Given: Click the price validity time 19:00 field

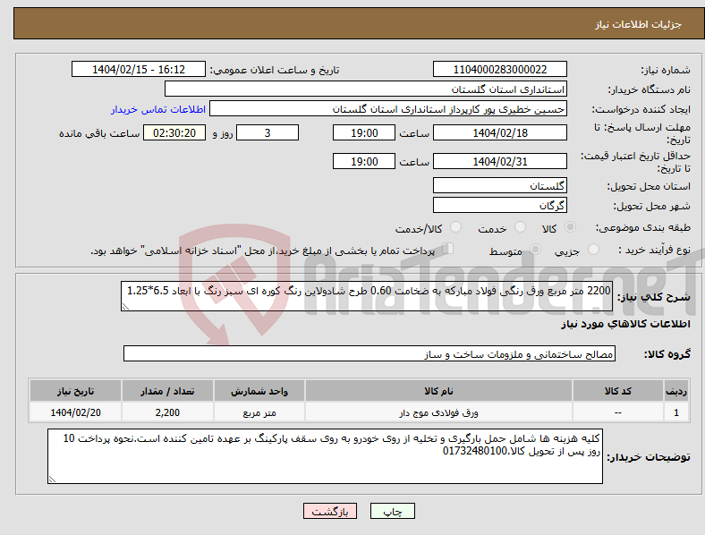Looking at the screenshot, I should [x=364, y=161].
